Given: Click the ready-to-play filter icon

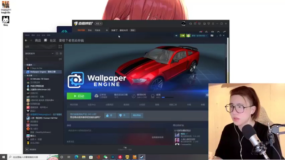Looking at the screenshot, I should [61, 54].
